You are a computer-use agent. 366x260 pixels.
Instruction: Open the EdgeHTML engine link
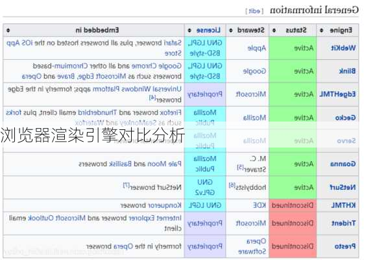[337, 94]
